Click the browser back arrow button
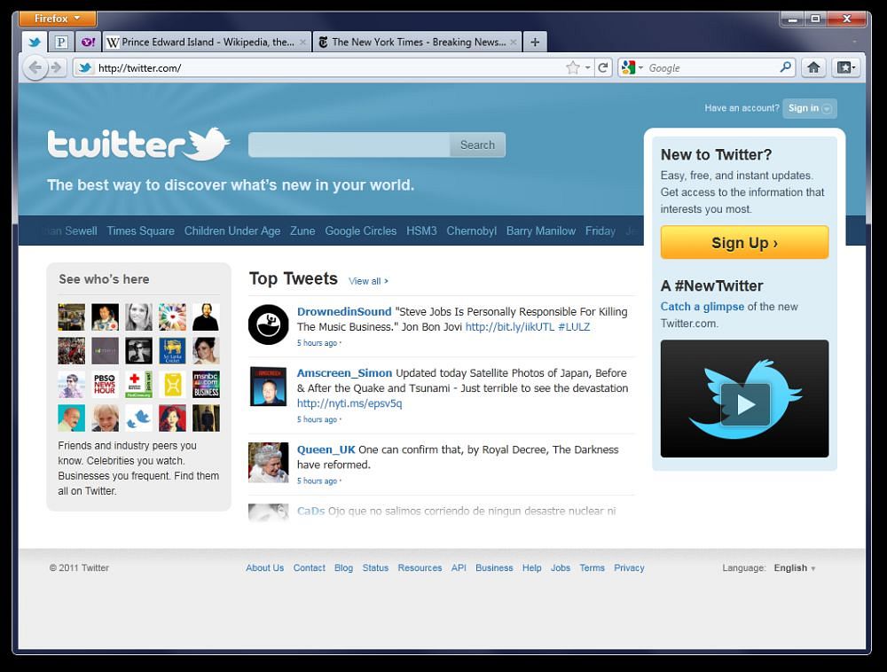 (x=34, y=67)
